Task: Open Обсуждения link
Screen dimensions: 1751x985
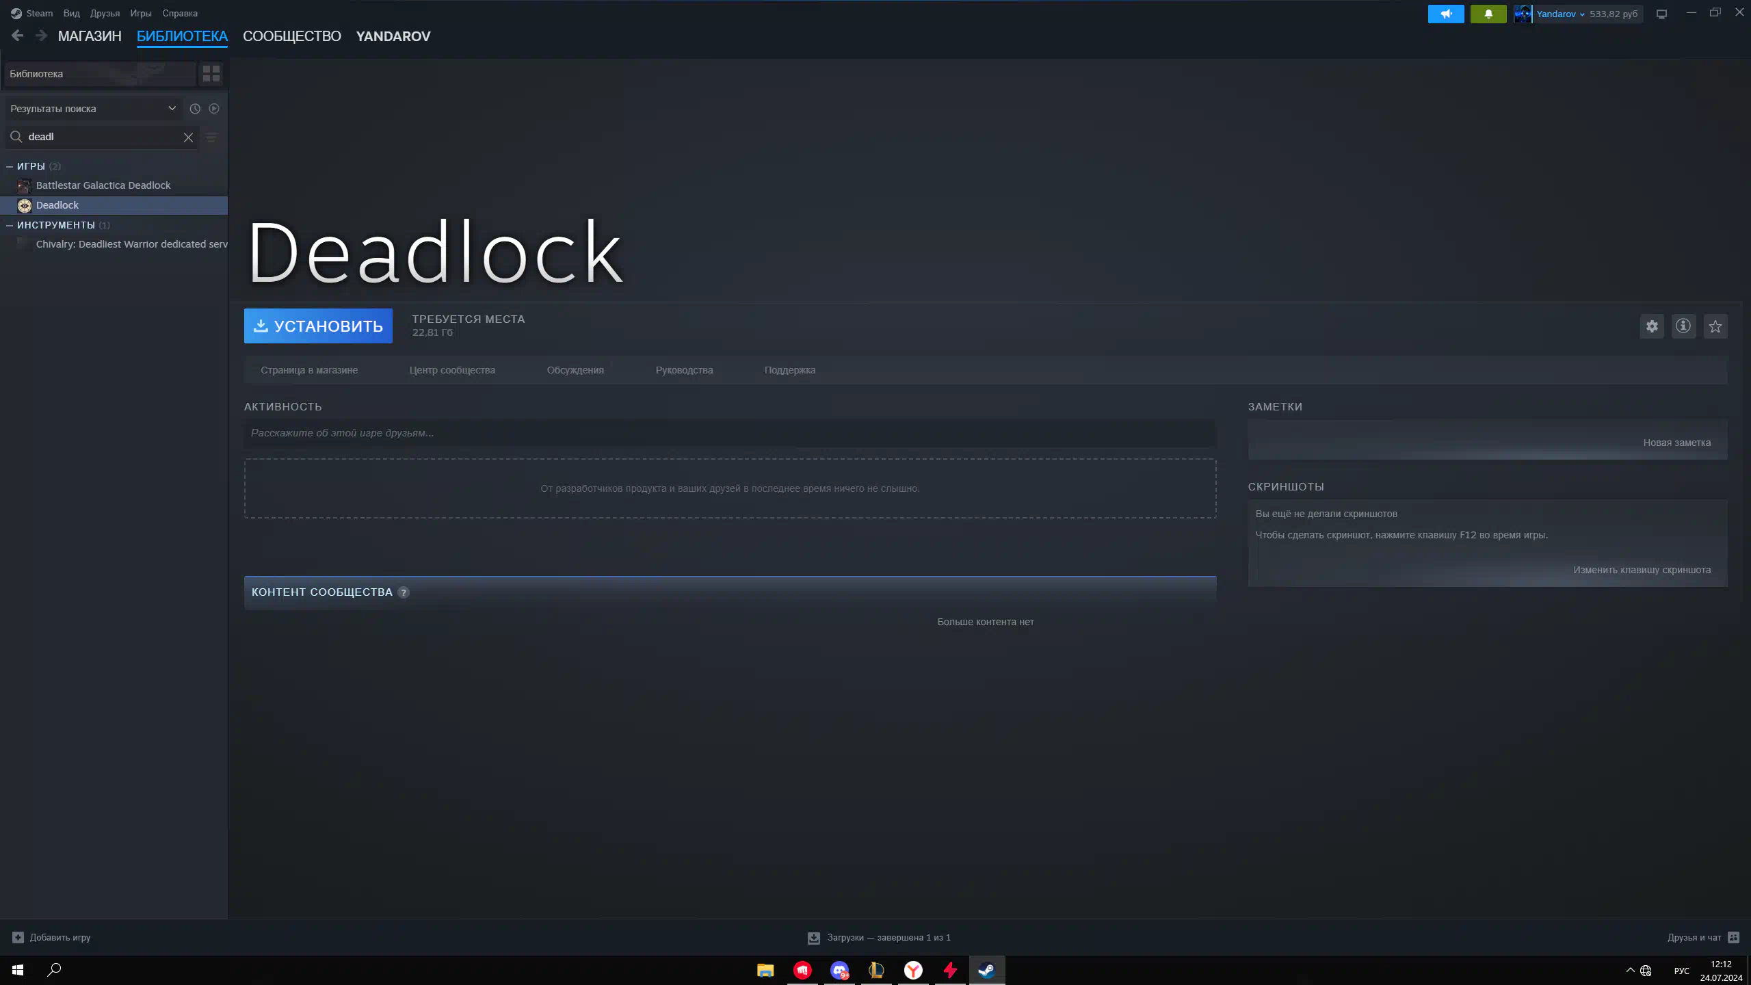Action: click(x=575, y=370)
